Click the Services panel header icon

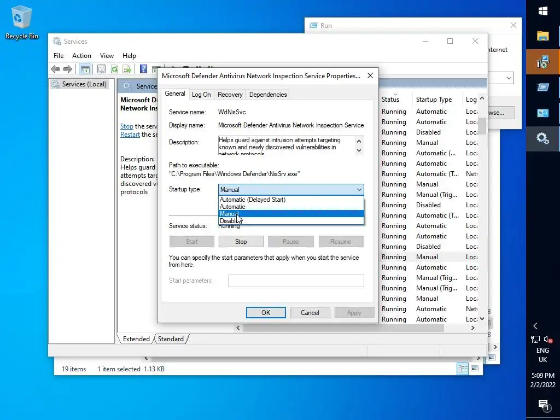127,86
